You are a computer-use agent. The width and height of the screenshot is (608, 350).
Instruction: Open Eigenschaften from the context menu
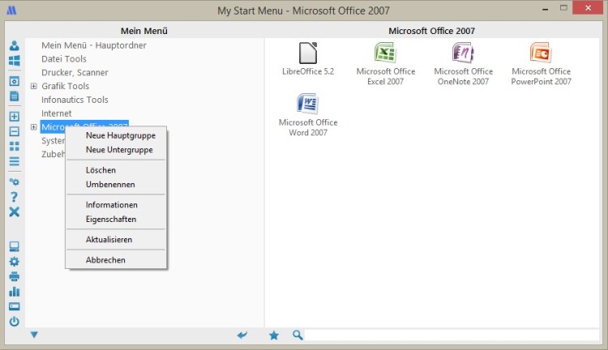(111, 219)
